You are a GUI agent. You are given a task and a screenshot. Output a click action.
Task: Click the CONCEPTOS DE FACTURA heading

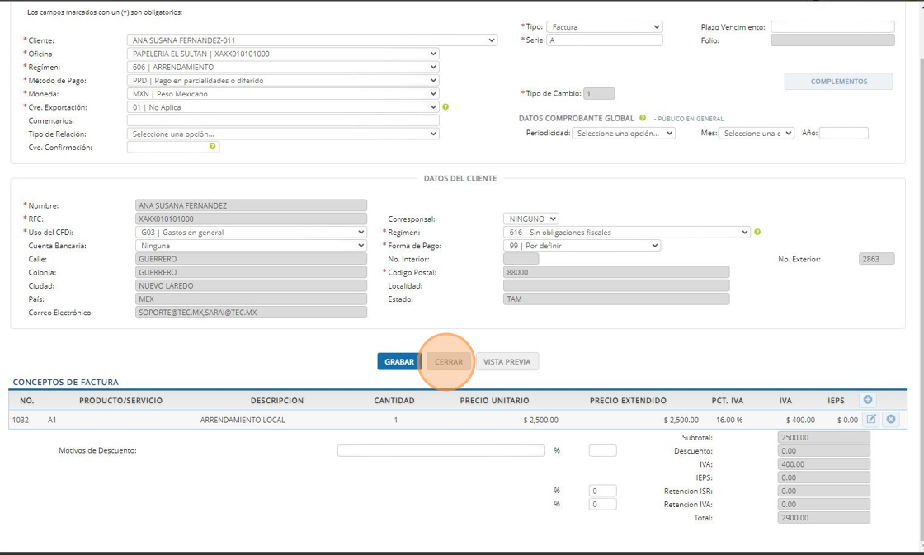click(x=65, y=383)
